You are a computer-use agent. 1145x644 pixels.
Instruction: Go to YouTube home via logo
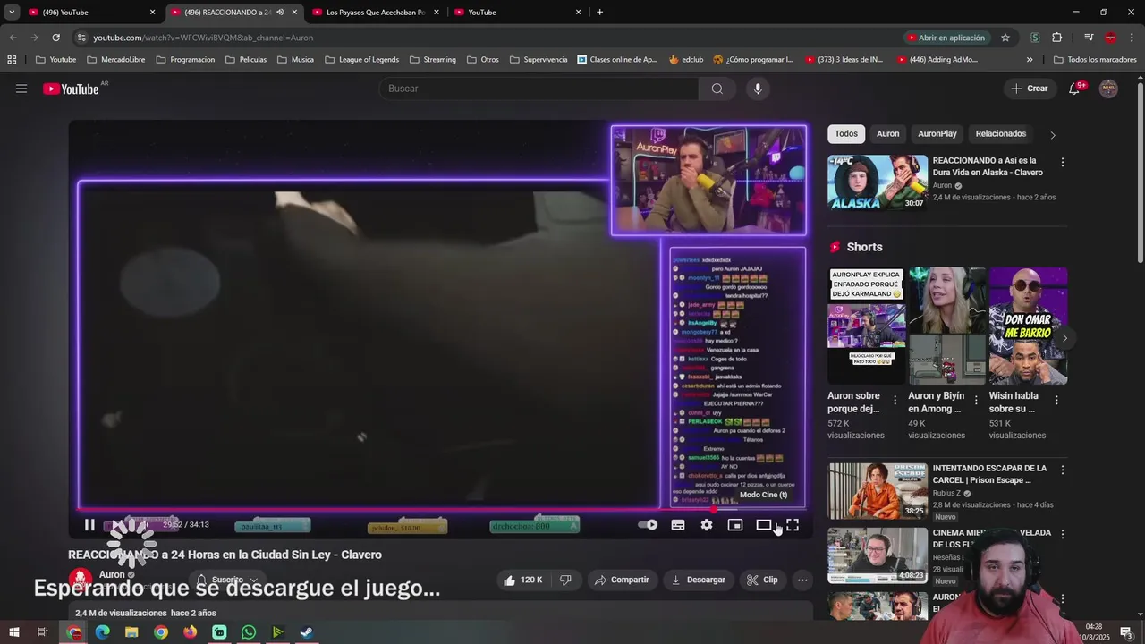click(x=72, y=89)
